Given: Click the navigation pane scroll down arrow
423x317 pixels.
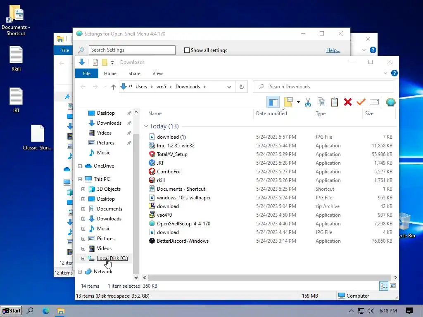Looking at the screenshot, I should (x=136, y=277).
